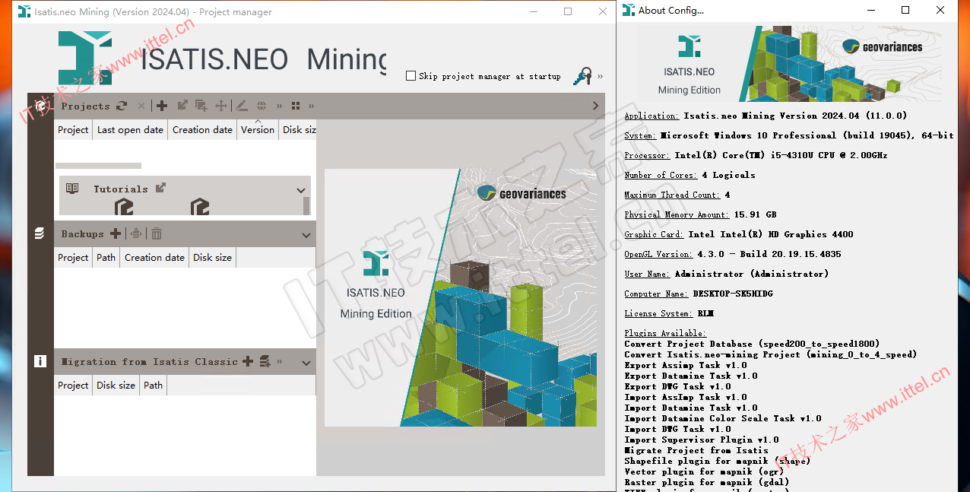Click Disk size header in Backups table
Screen dimensions: 970x492
point(212,257)
